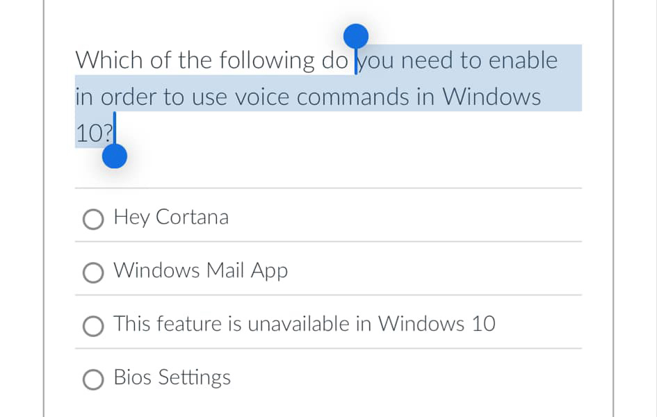Click the Bios Settings answer text
The width and height of the screenshot is (657, 417).
(172, 377)
